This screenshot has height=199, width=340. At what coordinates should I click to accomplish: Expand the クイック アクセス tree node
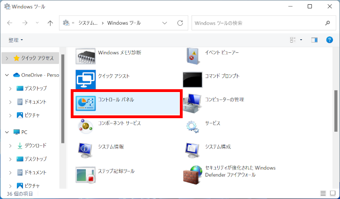(7, 58)
